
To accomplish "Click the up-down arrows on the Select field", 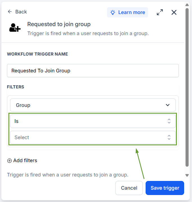I will [169, 137].
